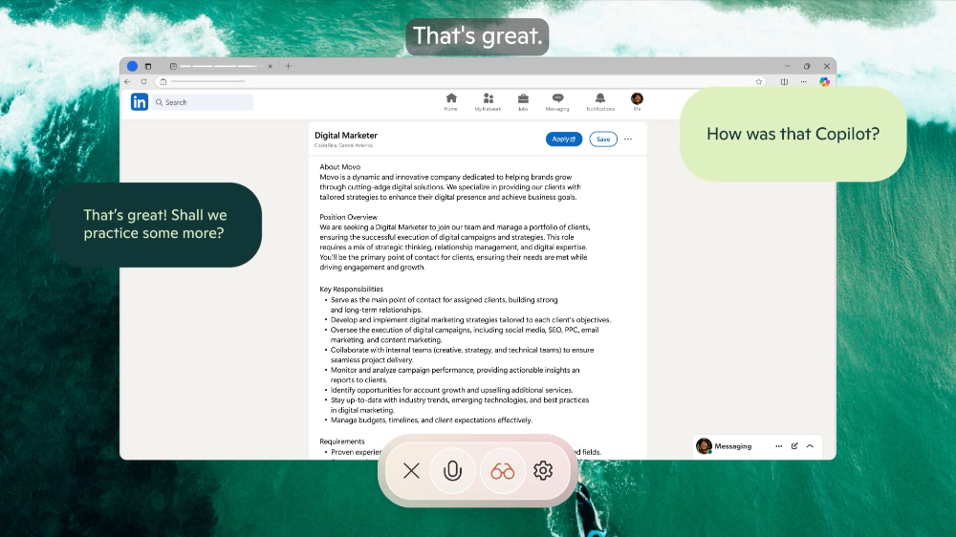Open My Network in LinkedIn nav
The width and height of the screenshot is (956, 537).
[488, 101]
